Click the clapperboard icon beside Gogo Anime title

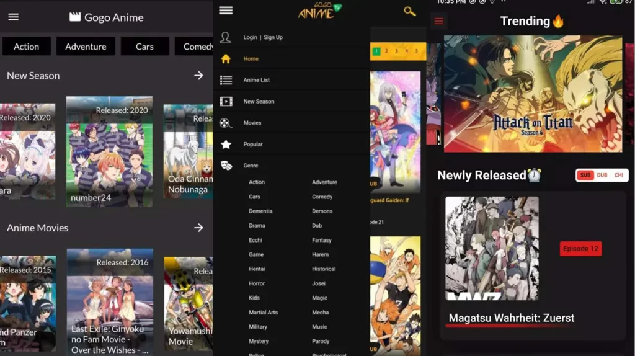click(75, 17)
